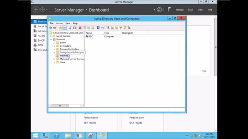Click the Export List toolbar icon
This screenshot has width=248, height=139.
[93, 28]
